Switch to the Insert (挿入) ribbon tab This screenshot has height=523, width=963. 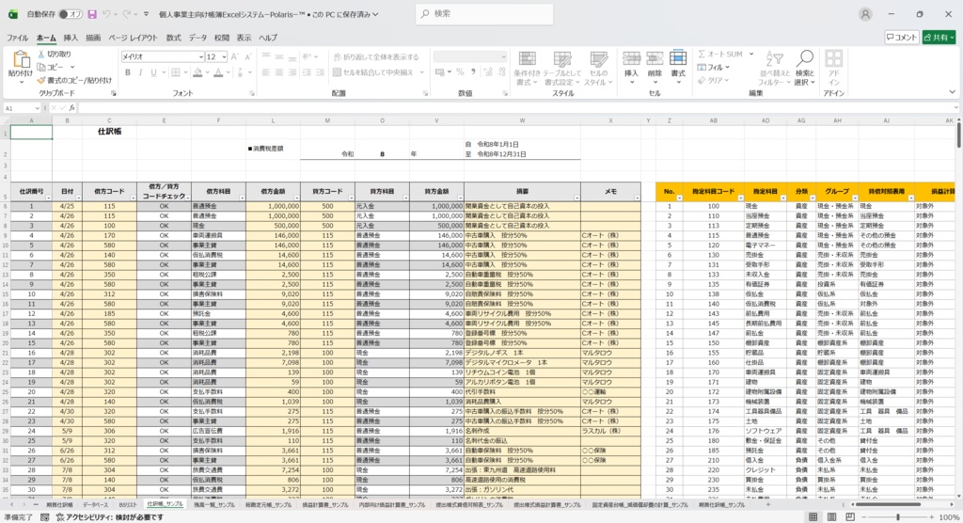point(71,39)
